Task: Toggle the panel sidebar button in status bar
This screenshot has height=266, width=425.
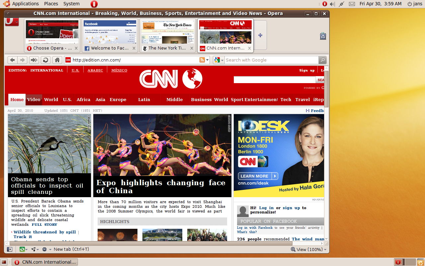Action: (10, 249)
